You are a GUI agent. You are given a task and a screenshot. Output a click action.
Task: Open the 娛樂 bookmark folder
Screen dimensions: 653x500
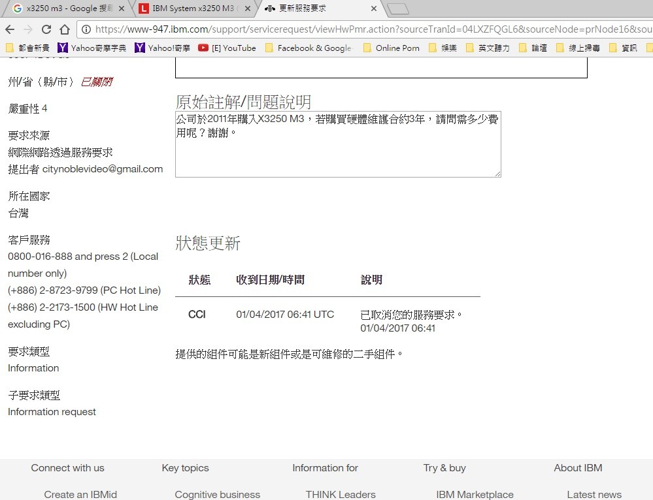[x=443, y=48]
